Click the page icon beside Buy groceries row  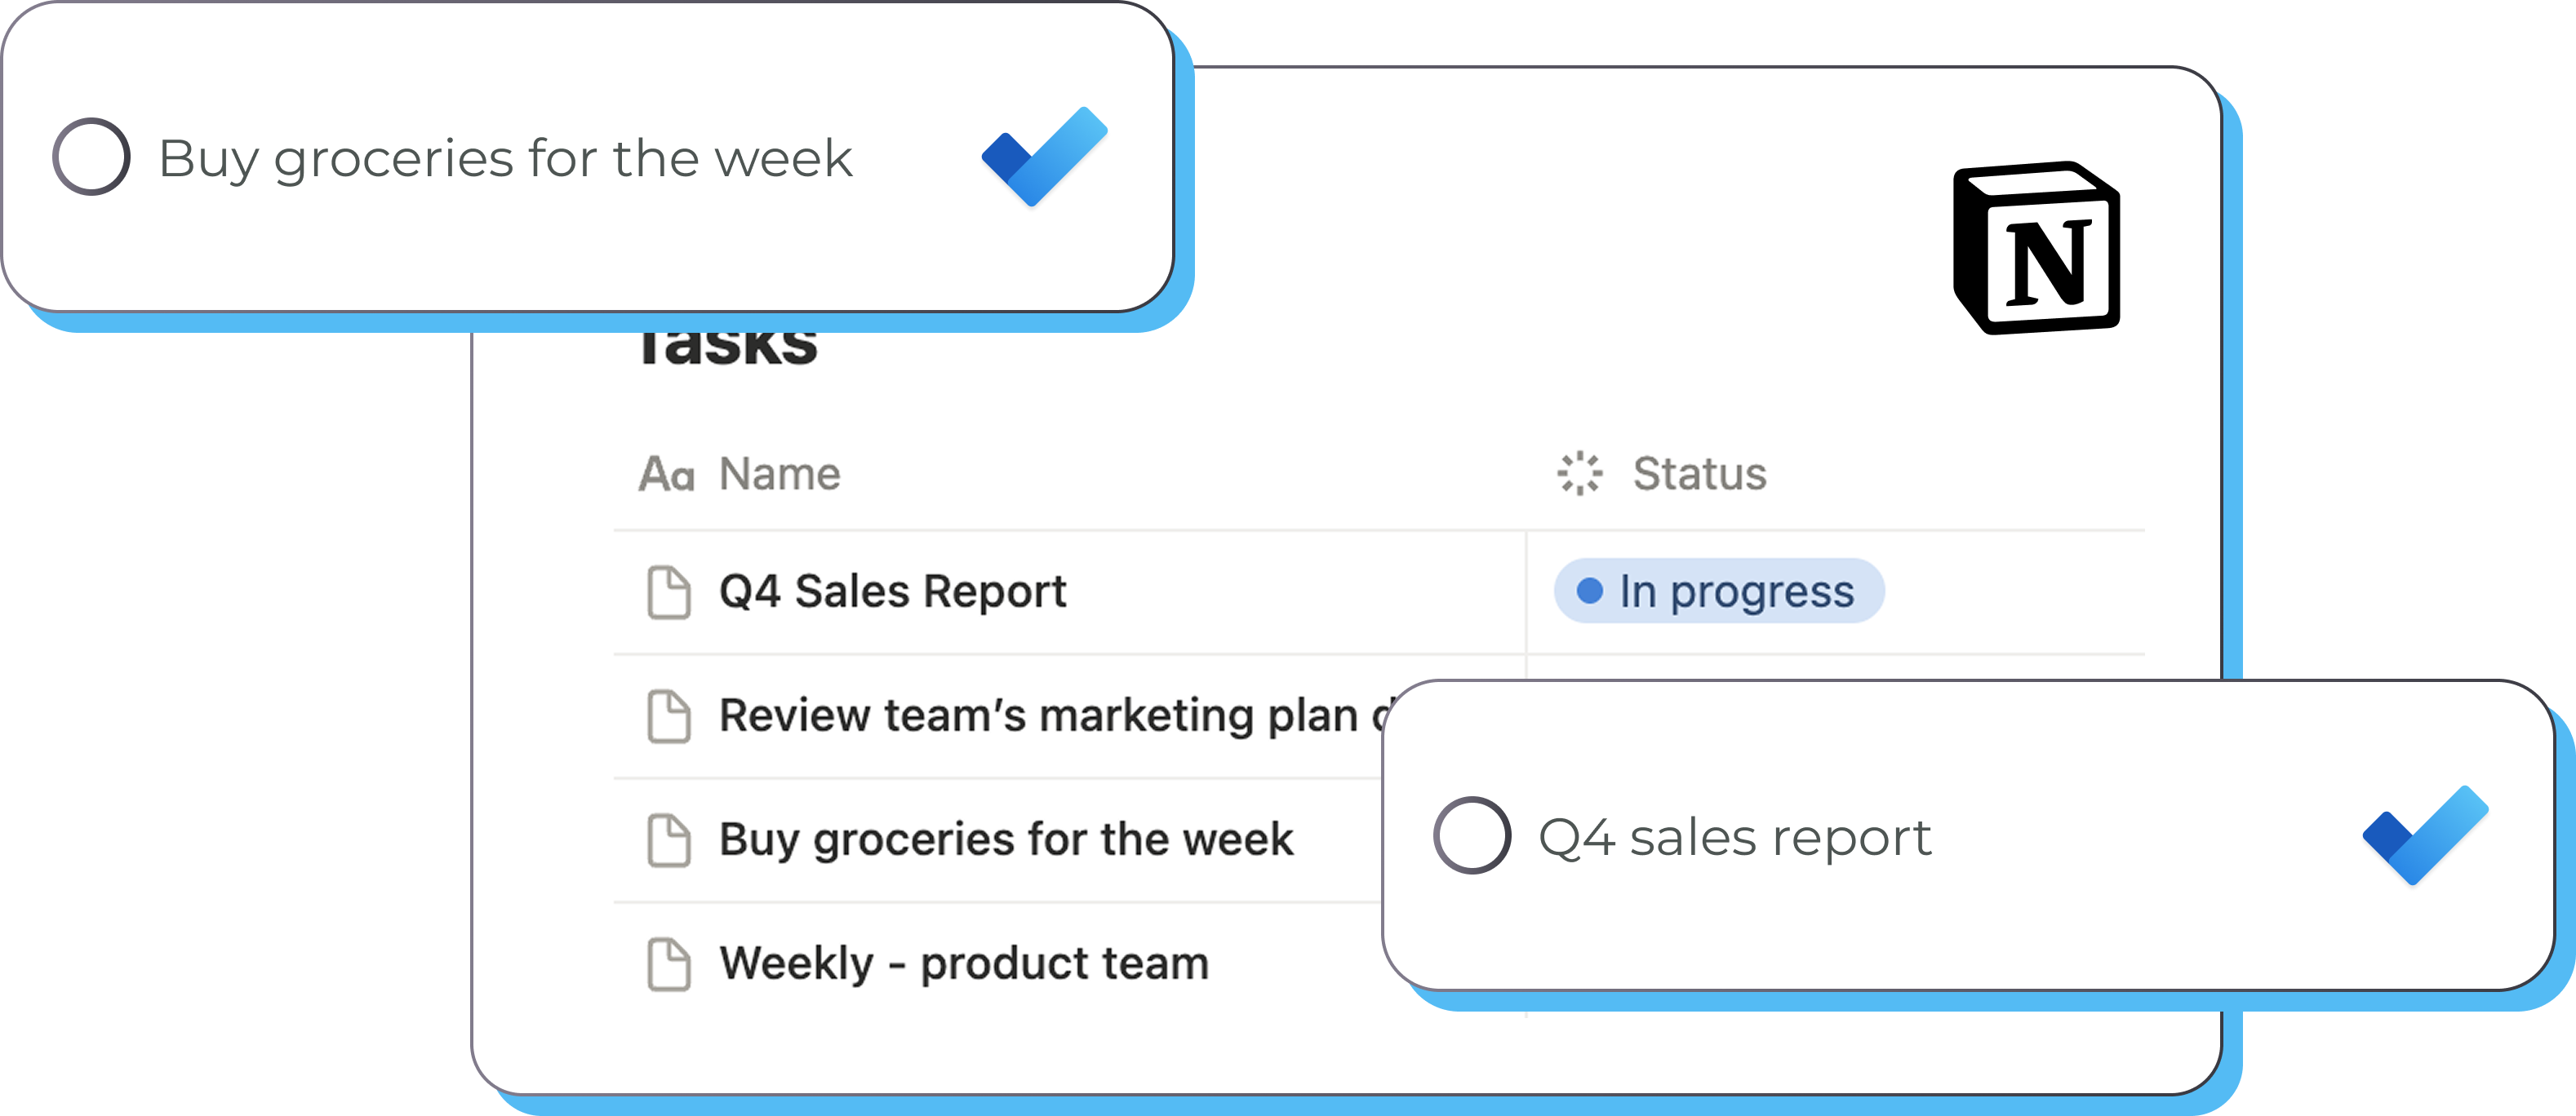[x=668, y=840]
